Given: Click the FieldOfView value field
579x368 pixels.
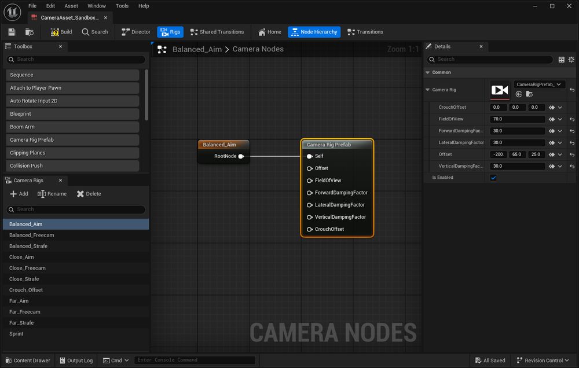Looking at the screenshot, I should pos(517,119).
